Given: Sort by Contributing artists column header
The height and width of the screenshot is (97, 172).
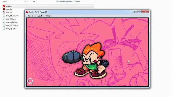Looking at the screenshot, I should point(64,2).
